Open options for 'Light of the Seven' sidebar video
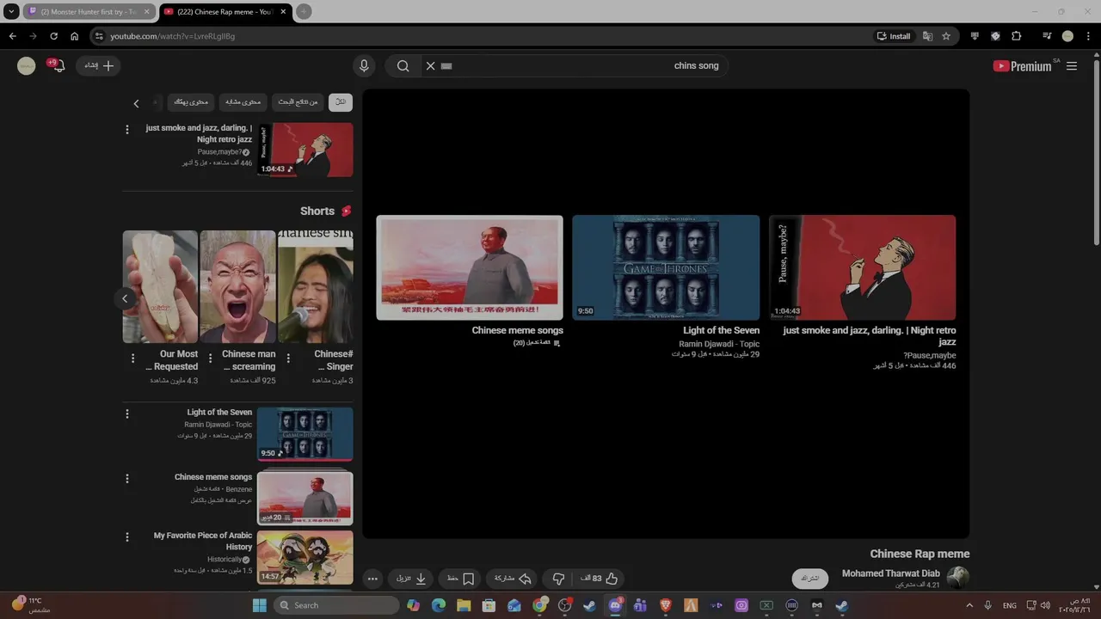Viewport: 1101px width, 619px height. pos(127,414)
